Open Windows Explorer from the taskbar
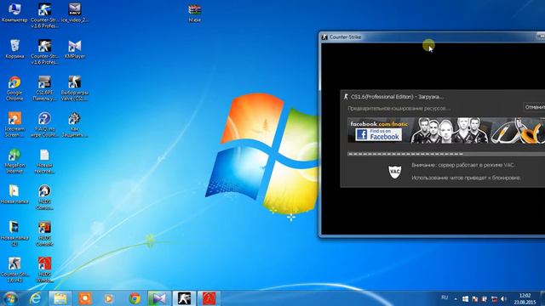 pos(60,298)
